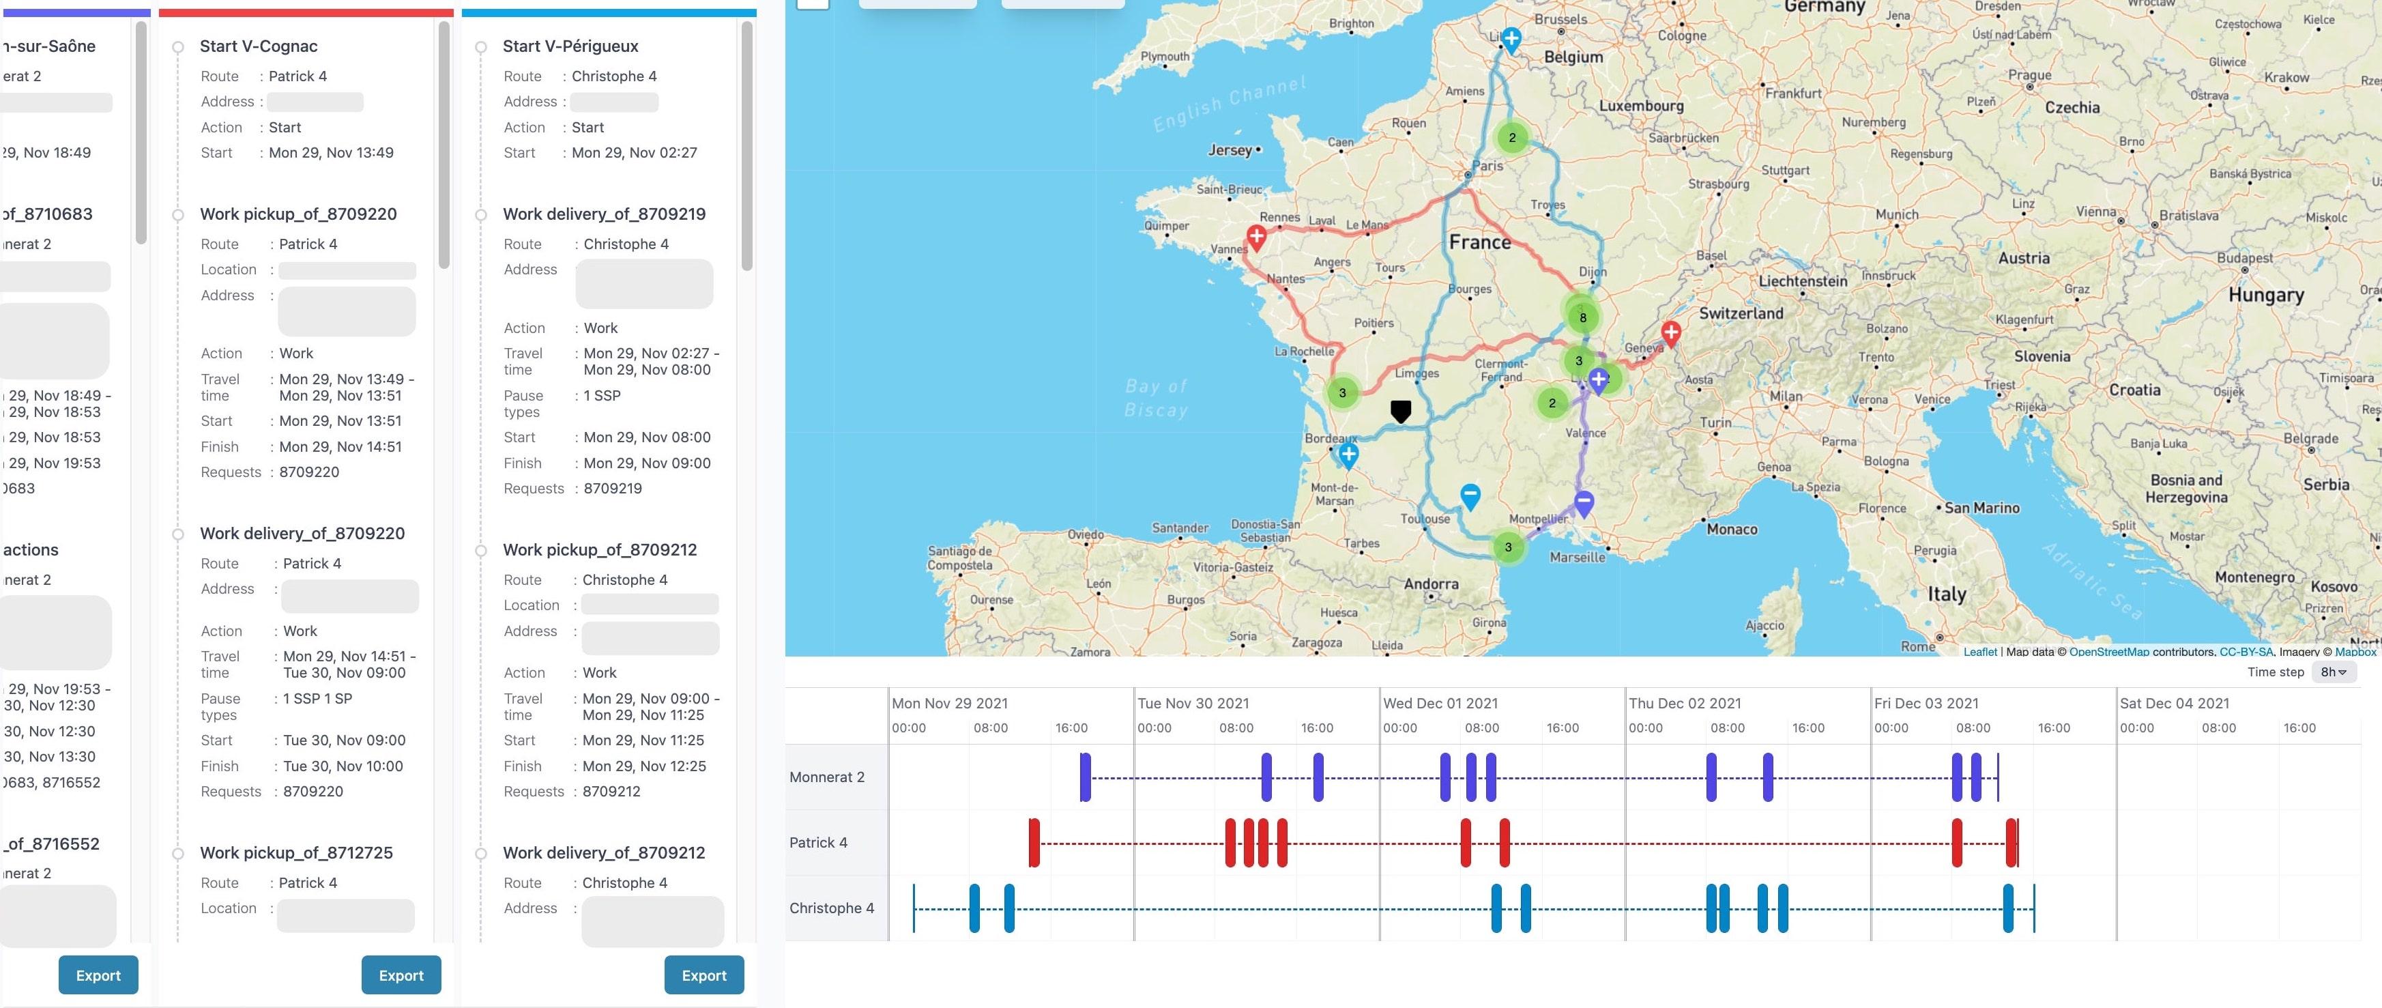Open the Time step 8h dropdown
Screen dimensions: 2382x1008
2333,672
